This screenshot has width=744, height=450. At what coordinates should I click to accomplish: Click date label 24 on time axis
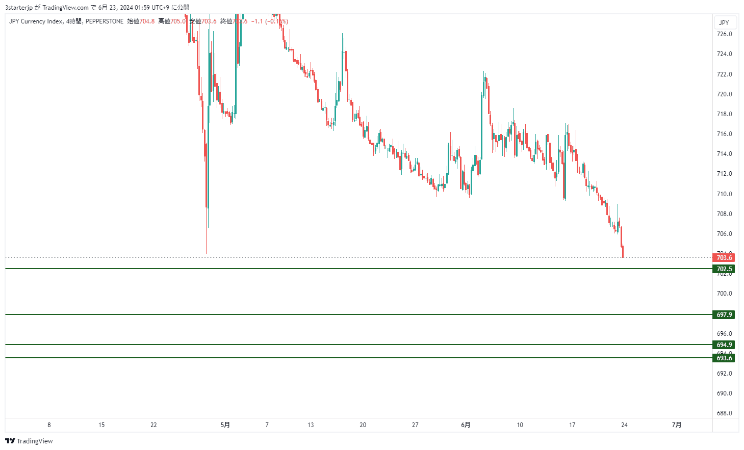point(624,425)
